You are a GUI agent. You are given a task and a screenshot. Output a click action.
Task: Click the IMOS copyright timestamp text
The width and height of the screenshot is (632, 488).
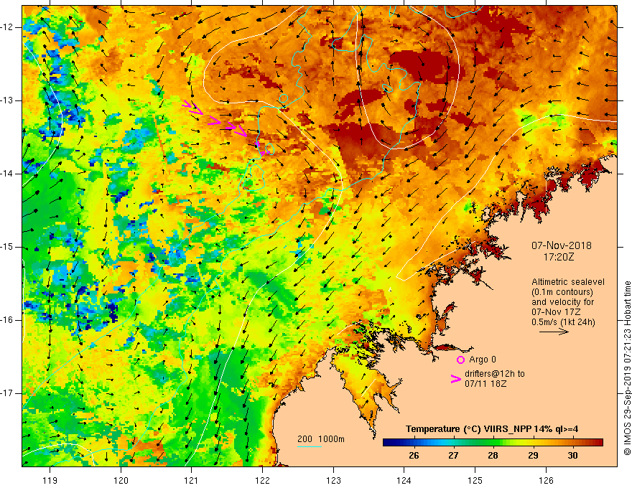click(x=627, y=368)
